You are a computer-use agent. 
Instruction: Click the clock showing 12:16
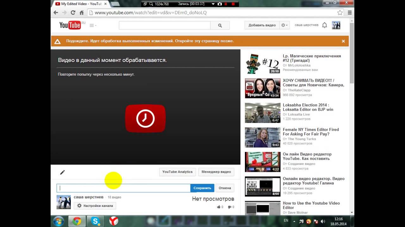tap(339, 219)
